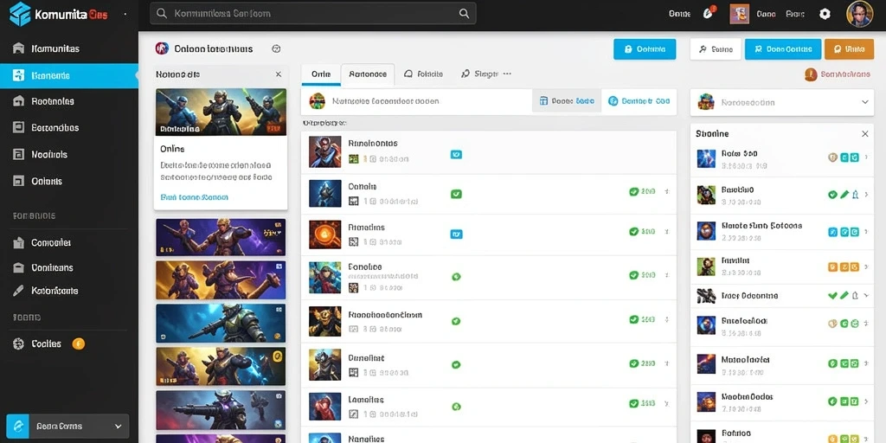Close the Sboninte panel
The image size is (886, 443).
click(864, 134)
